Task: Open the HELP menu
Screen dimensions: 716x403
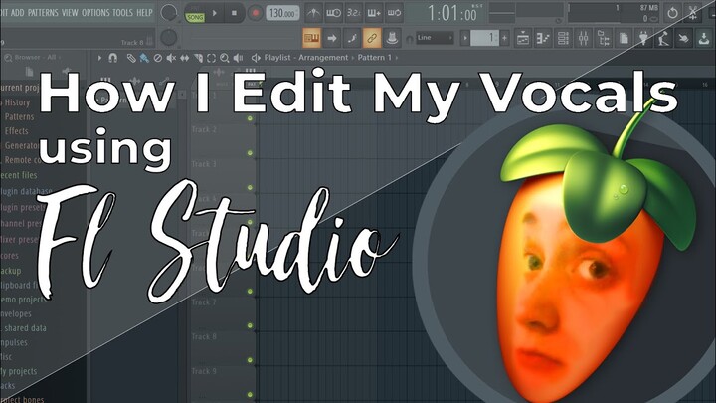Action: (145, 12)
